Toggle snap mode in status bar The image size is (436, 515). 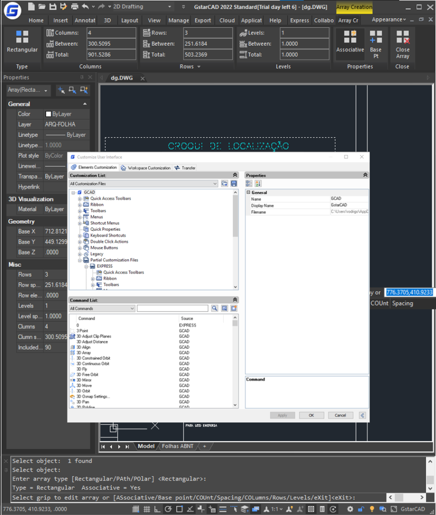tap(136, 509)
